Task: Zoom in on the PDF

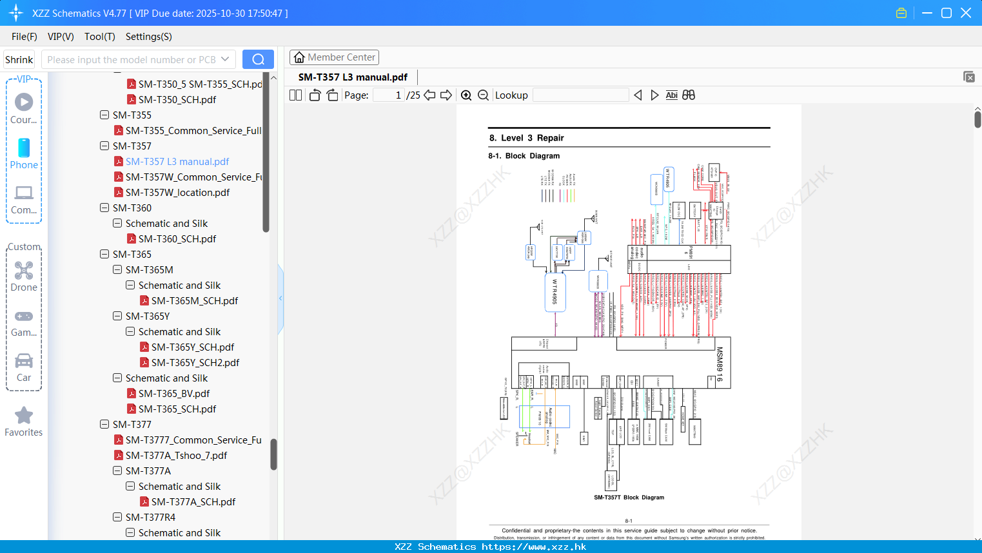Action: tap(466, 95)
